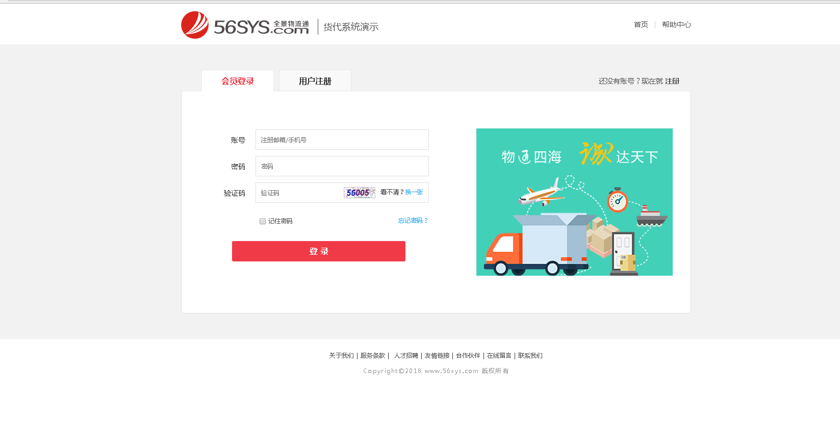This screenshot has height=424, width=840.
Task: Refresh captcha via 换一张 link
Action: (x=414, y=192)
